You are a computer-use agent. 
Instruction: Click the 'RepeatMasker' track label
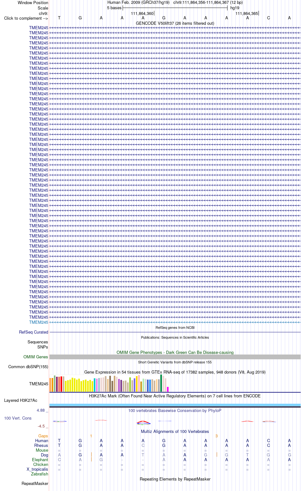click(35, 483)
